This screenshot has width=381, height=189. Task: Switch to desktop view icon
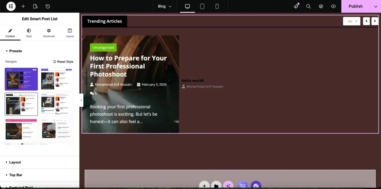[188, 6]
